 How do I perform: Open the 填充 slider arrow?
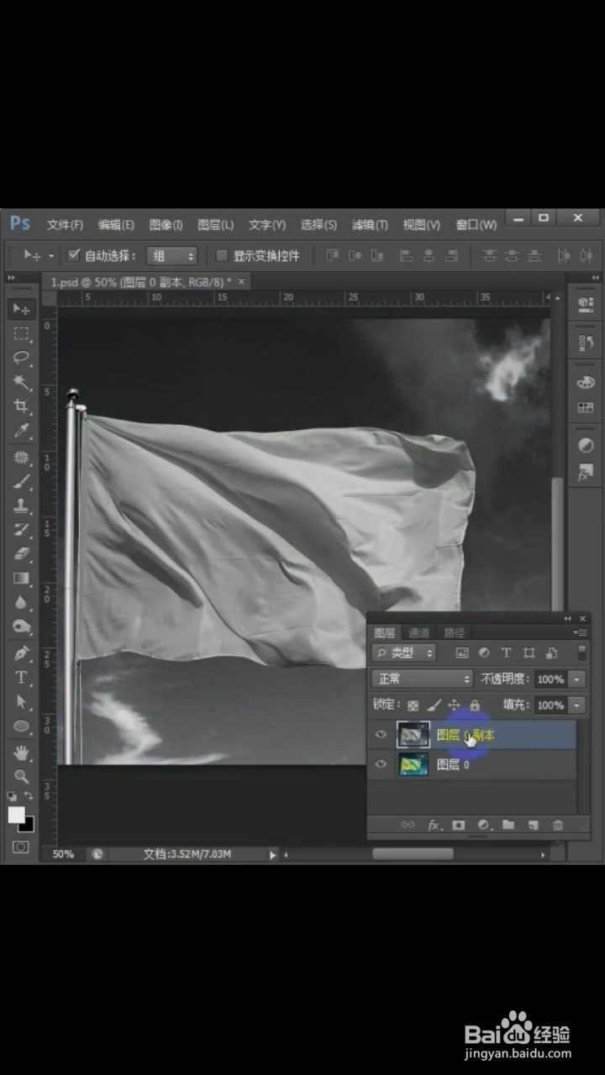tap(577, 705)
